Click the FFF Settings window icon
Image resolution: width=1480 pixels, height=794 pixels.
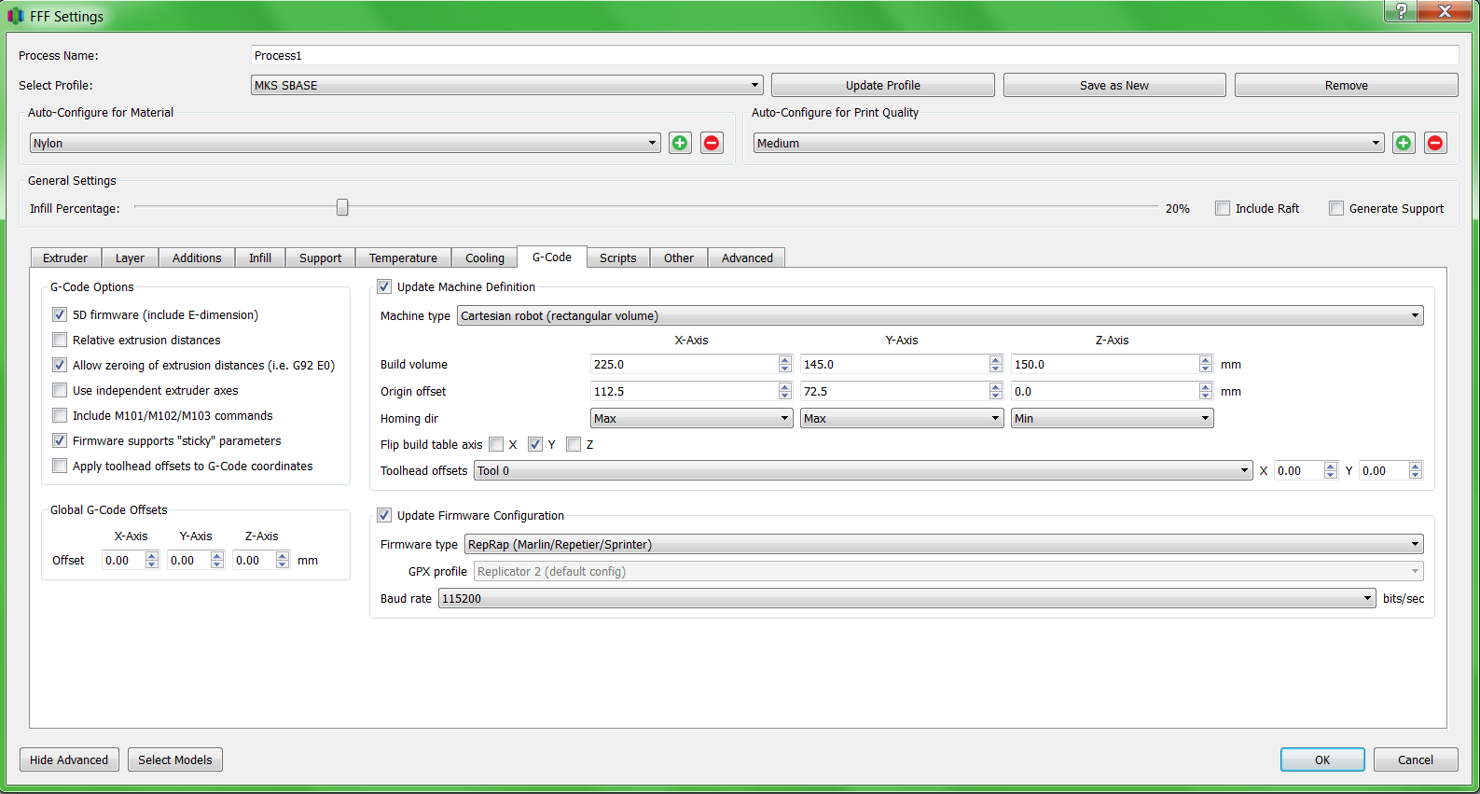[16, 16]
